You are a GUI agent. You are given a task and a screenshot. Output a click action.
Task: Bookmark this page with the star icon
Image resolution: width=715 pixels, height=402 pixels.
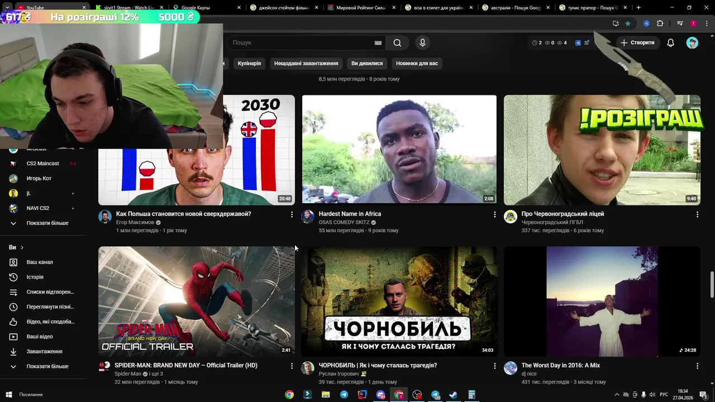click(x=628, y=23)
